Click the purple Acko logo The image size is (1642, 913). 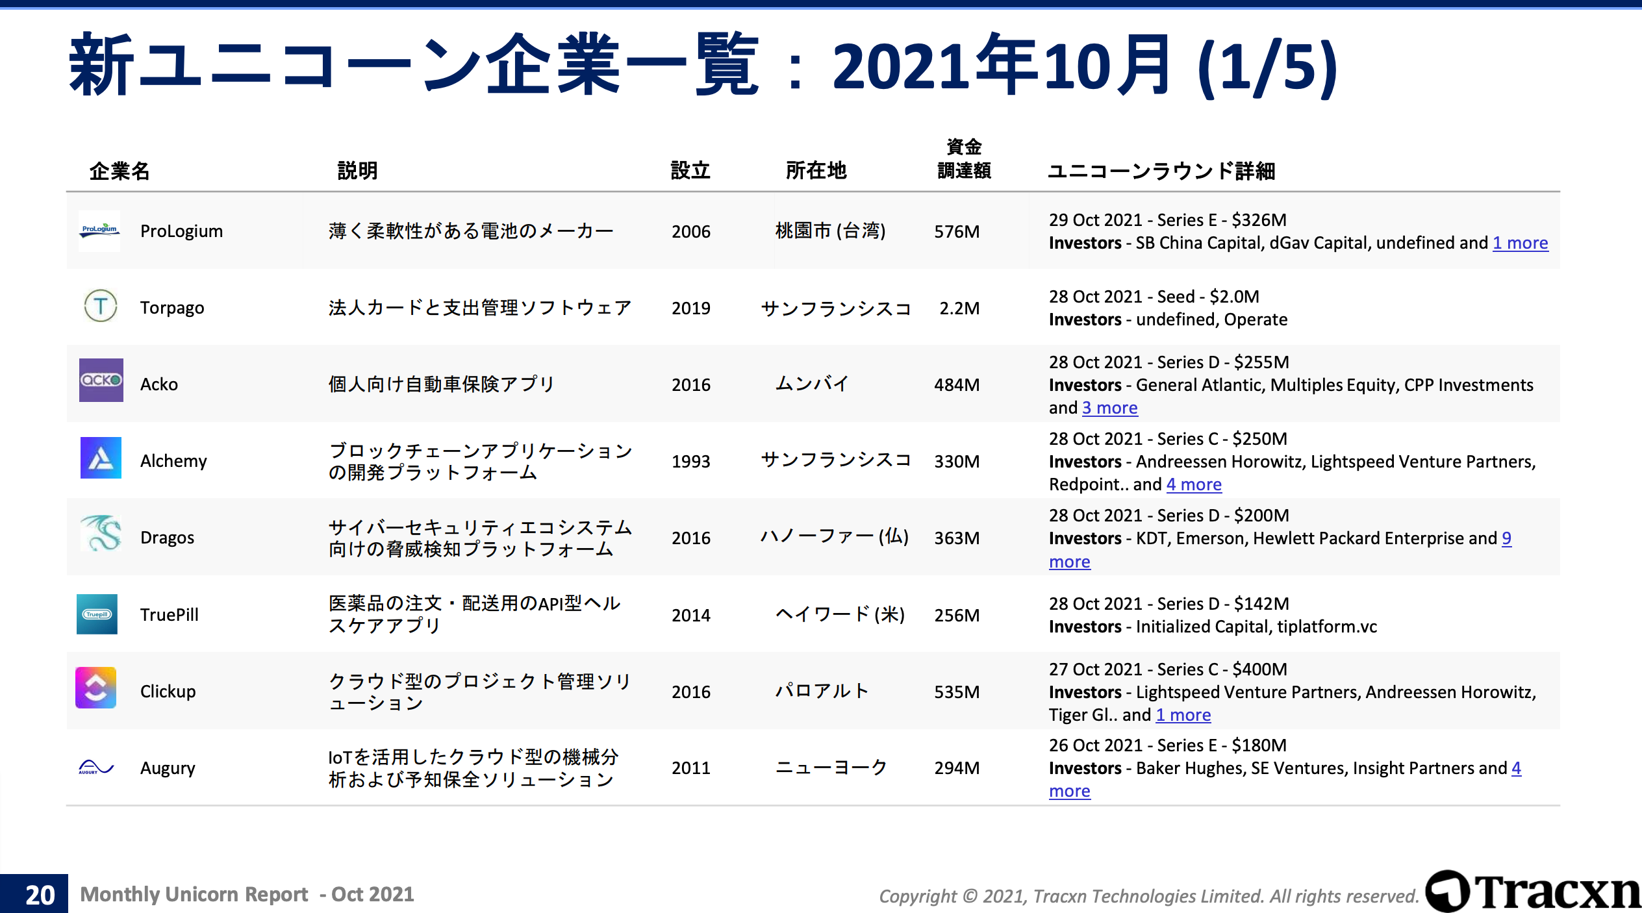pyautogui.click(x=101, y=381)
